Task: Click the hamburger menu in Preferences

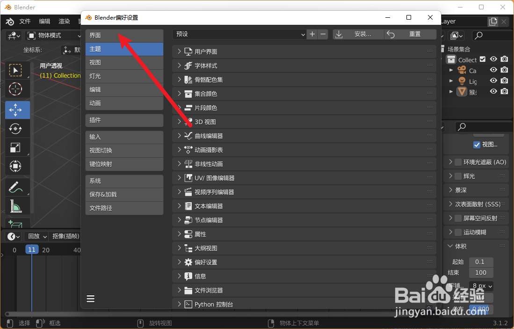Action: click(90, 299)
